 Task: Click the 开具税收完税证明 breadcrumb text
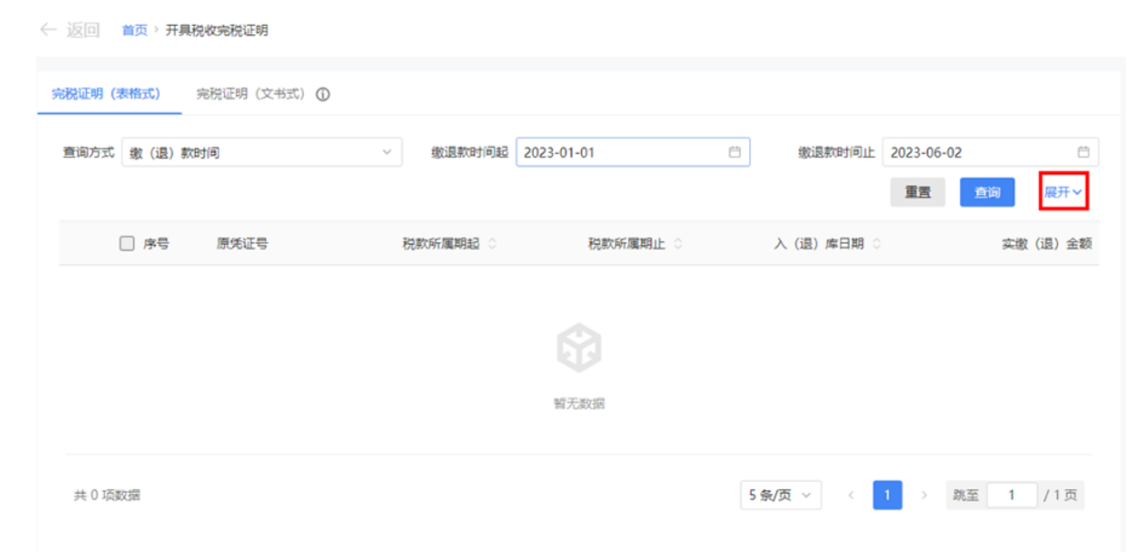pos(217,30)
